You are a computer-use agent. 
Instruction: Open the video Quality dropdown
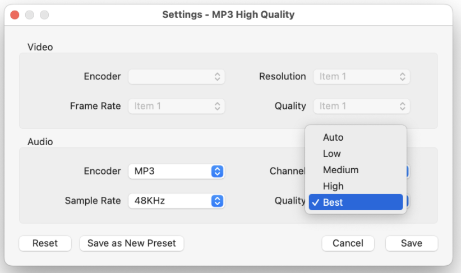click(x=361, y=106)
